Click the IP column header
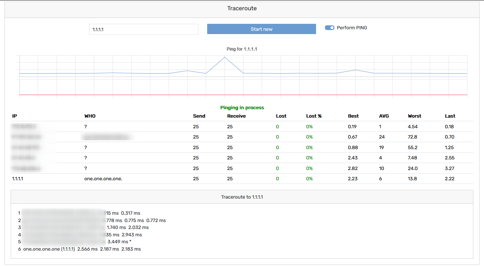The image size is (484, 266). click(15, 116)
